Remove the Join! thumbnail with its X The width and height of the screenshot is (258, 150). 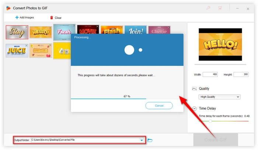145,27
